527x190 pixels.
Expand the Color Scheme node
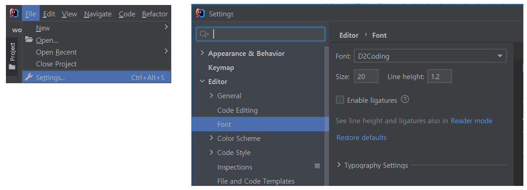(x=211, y=138)
